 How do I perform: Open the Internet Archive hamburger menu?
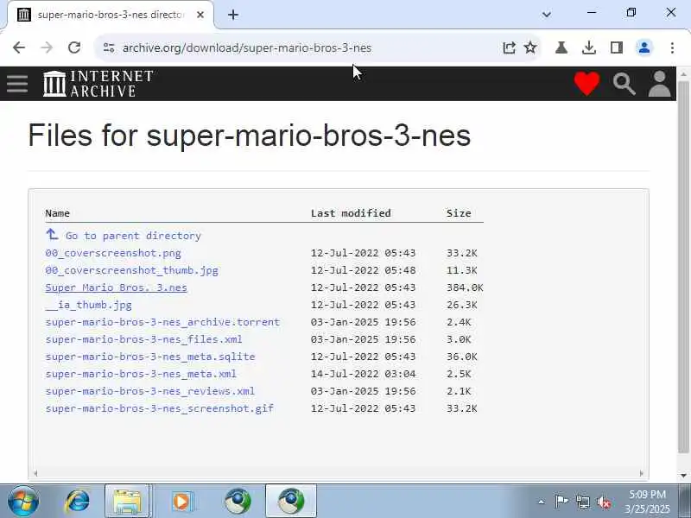click(17, 84)
